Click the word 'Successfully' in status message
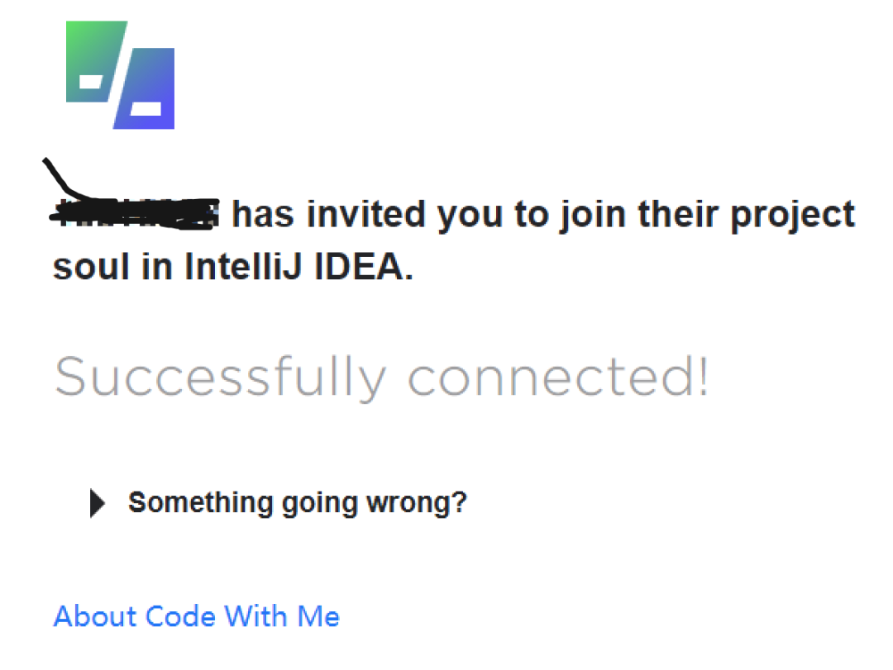893x670 pixels. point(221,376)
